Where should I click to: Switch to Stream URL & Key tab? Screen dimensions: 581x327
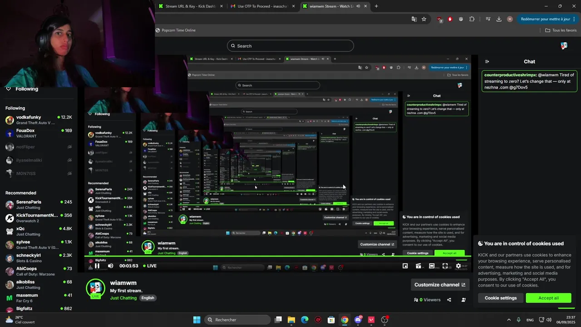pos(191,6)
